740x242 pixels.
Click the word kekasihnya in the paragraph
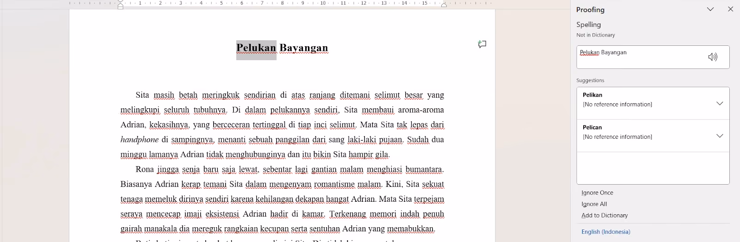coord(169,125)
